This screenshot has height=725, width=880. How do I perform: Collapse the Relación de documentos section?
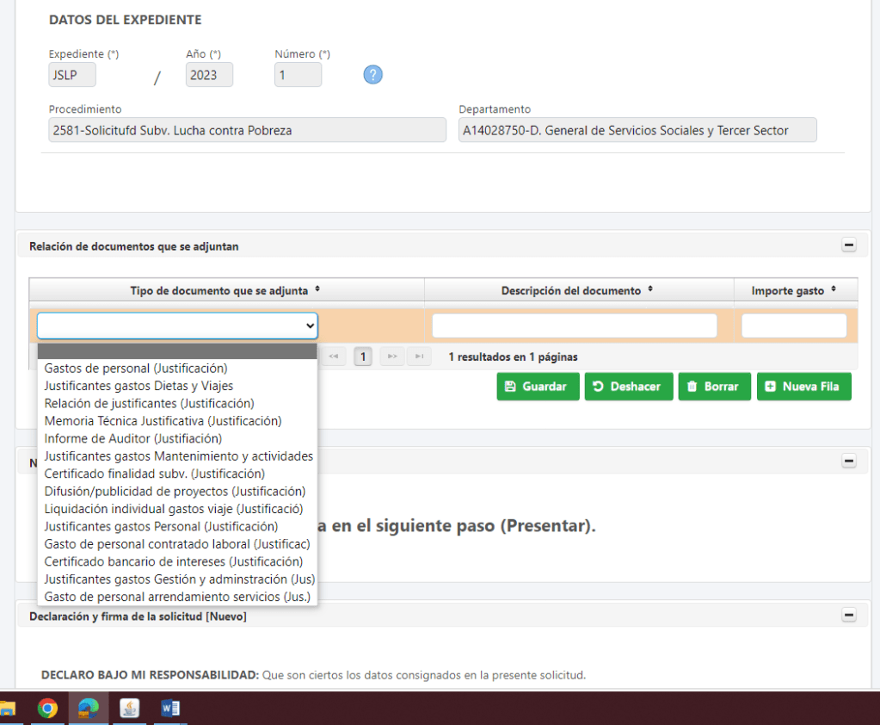[x=849, y=245]
